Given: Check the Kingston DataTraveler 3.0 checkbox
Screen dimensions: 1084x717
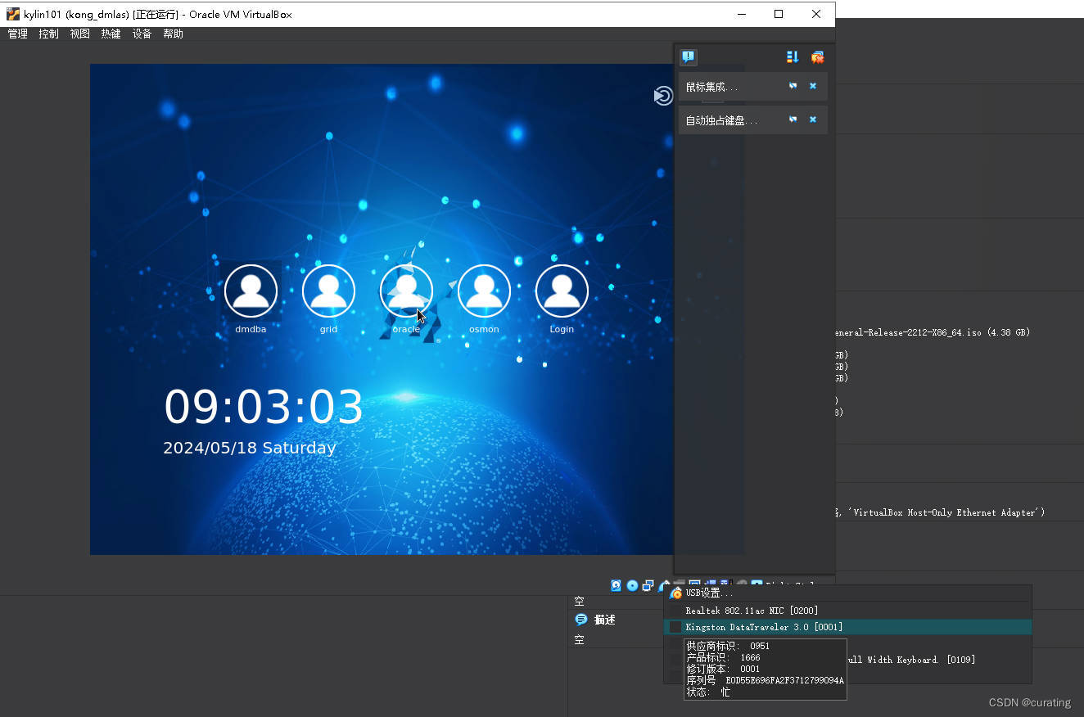Looking at the screenshot, I should [x=675, y=627].
